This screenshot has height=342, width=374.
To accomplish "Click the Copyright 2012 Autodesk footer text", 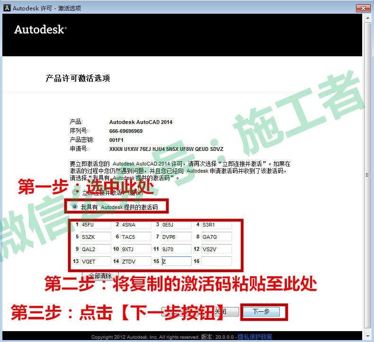I will click(x=145, y=337).
